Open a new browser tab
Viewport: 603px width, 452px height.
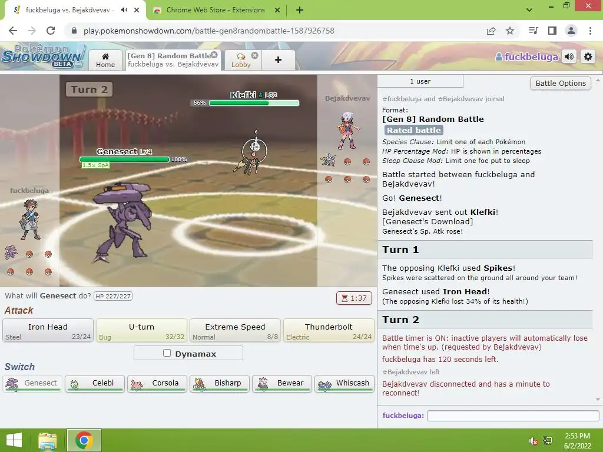[x=300, y=10]
